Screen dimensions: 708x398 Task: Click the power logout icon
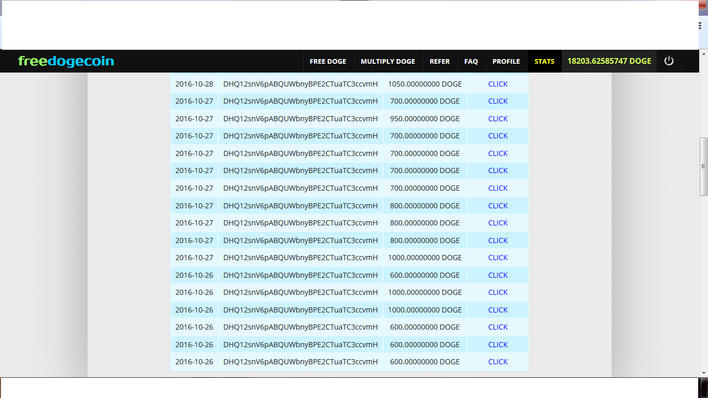(669, 61)
